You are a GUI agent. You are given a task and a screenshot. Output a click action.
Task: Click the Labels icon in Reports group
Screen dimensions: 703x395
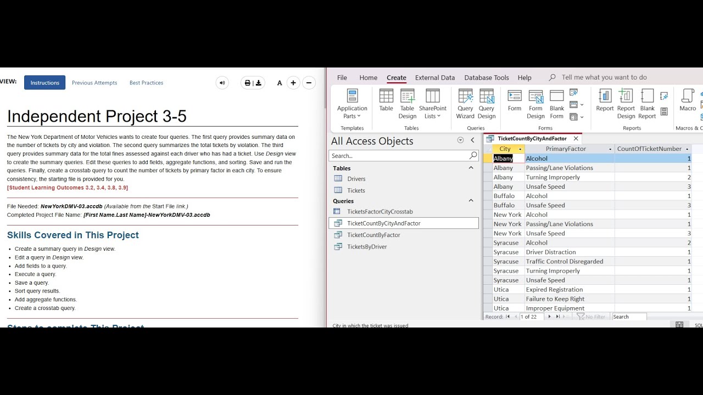click(664, 111)
